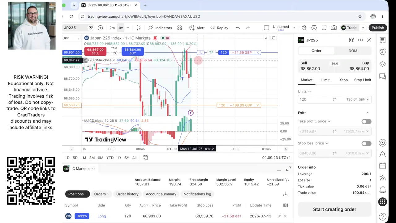Open the Unnamed layout dropdown arrow

[294, 28]
